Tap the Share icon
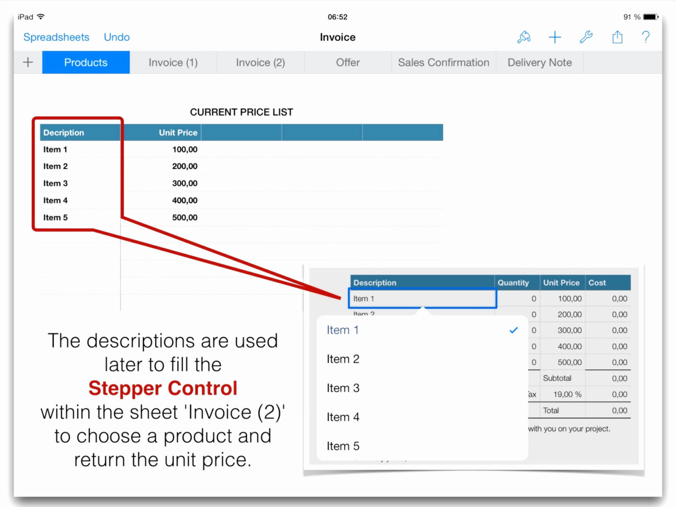676x507 pixels. [x=617, y=37]
